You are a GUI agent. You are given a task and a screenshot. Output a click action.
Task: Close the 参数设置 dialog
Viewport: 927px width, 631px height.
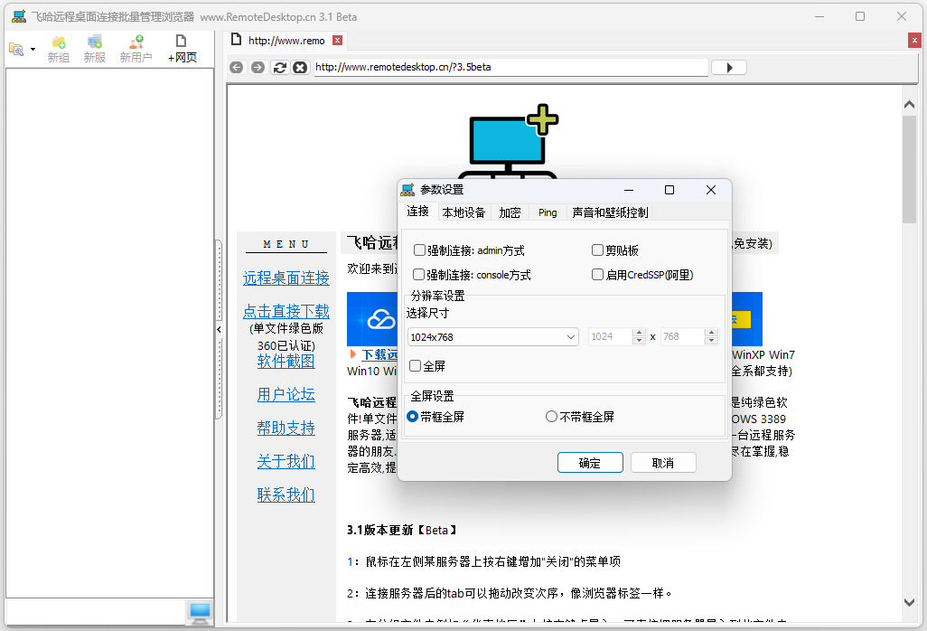pos(711,190)
